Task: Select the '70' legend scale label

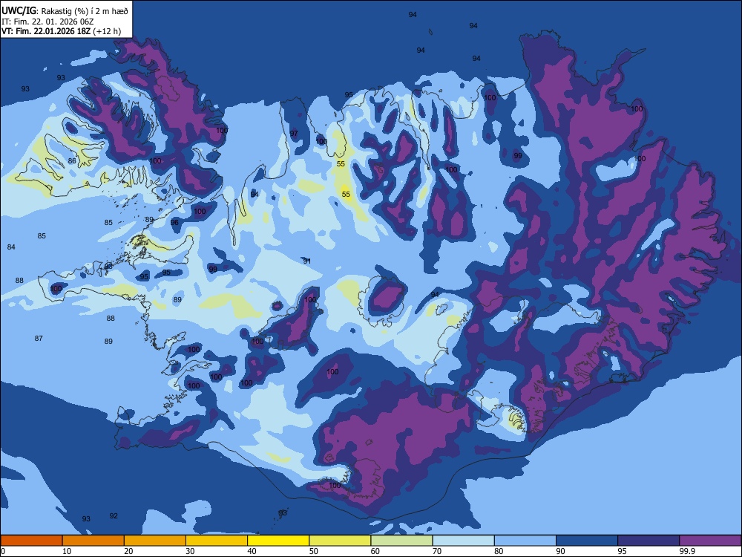Action: 437,551
